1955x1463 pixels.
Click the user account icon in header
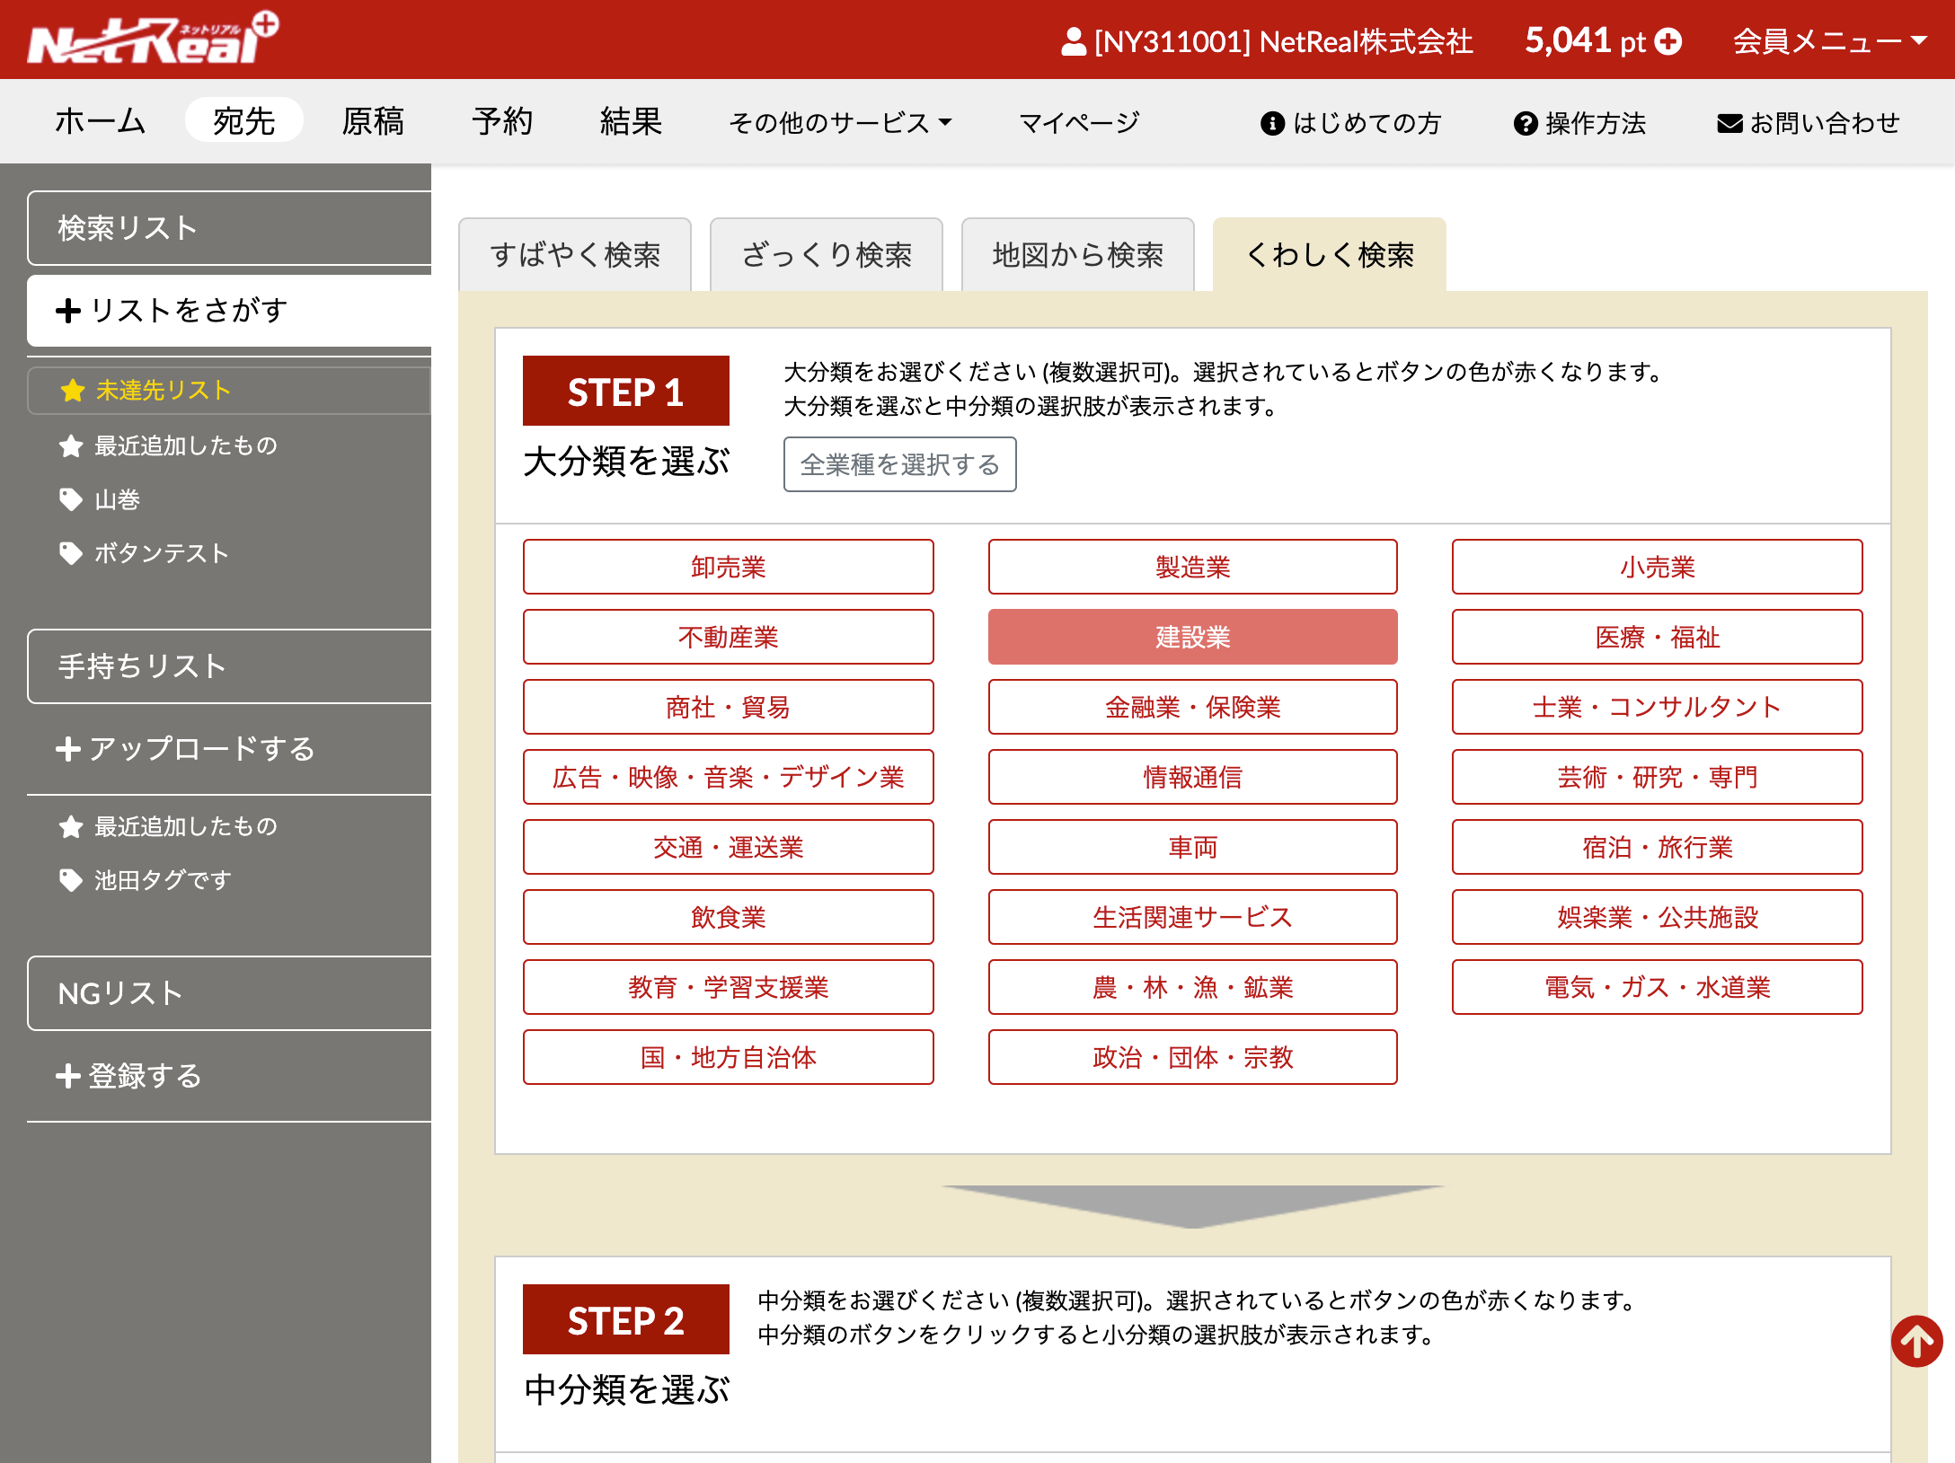click(x=1074, y=41)
